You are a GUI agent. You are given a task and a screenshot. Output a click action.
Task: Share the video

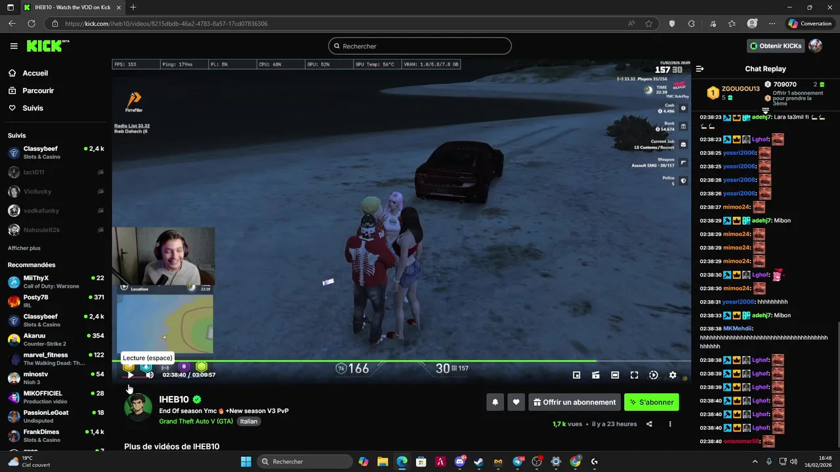coord(649,424)
